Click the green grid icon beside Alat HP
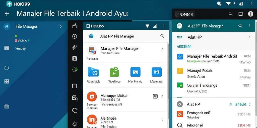Screen dimensions: 257x128 (x=179, y=37)
